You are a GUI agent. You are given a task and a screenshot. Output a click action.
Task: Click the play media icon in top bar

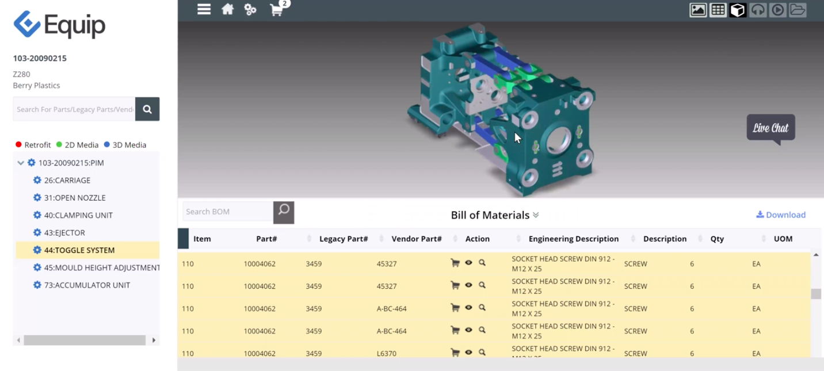click(x=777, y=10)
